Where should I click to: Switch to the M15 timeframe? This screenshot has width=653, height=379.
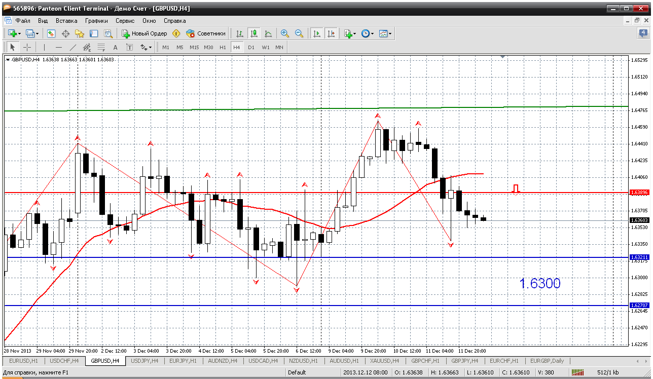click(194, 47)
